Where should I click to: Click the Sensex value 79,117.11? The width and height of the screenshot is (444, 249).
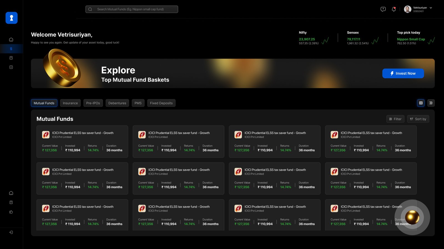pyautogui.click(x=354, y=39)
